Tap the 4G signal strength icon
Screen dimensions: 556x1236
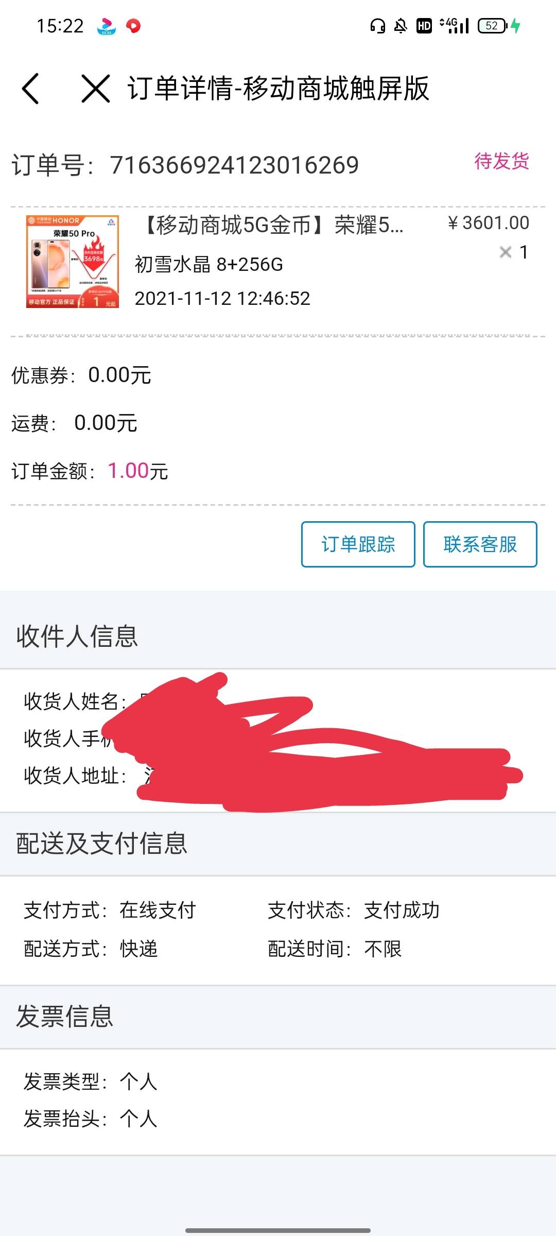click(x=455, y=26)
